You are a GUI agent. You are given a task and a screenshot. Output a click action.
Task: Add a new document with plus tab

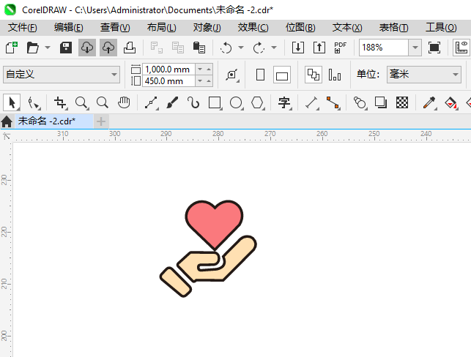tap(101, 121)
